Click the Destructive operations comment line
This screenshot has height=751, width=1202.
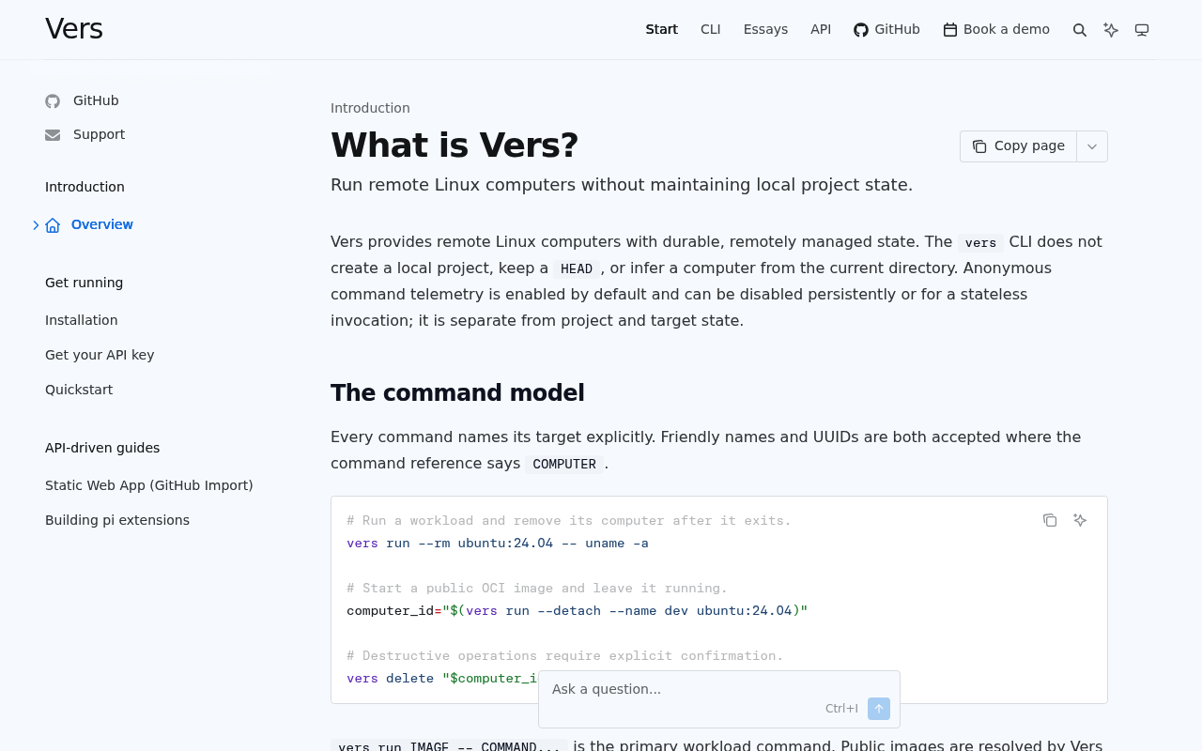click(565, 655)
